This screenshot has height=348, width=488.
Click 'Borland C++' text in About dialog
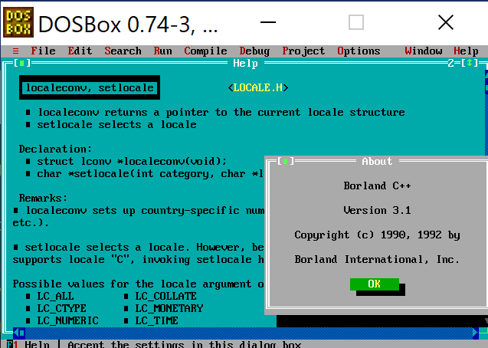377,185
